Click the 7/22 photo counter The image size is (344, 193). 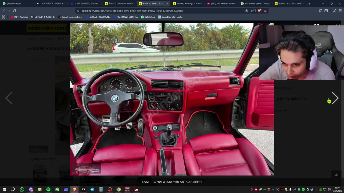(x=145, y=182)
